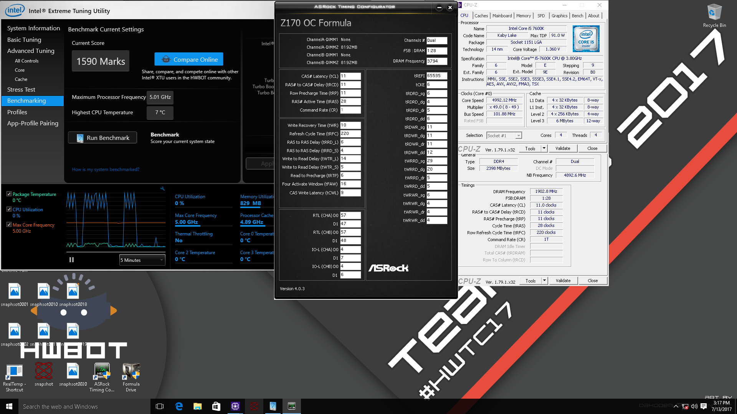Switch to the Caches tab in CPU-Z

(x=481, y=16)
